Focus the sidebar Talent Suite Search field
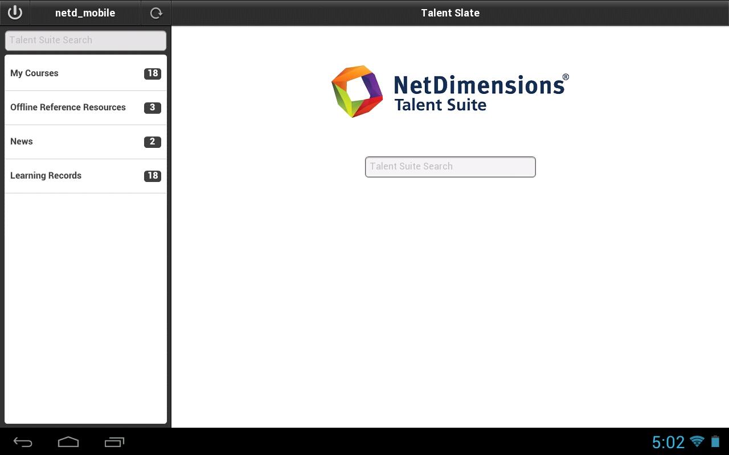The height and width of the screenshot is (455, 729). [86, 40]
